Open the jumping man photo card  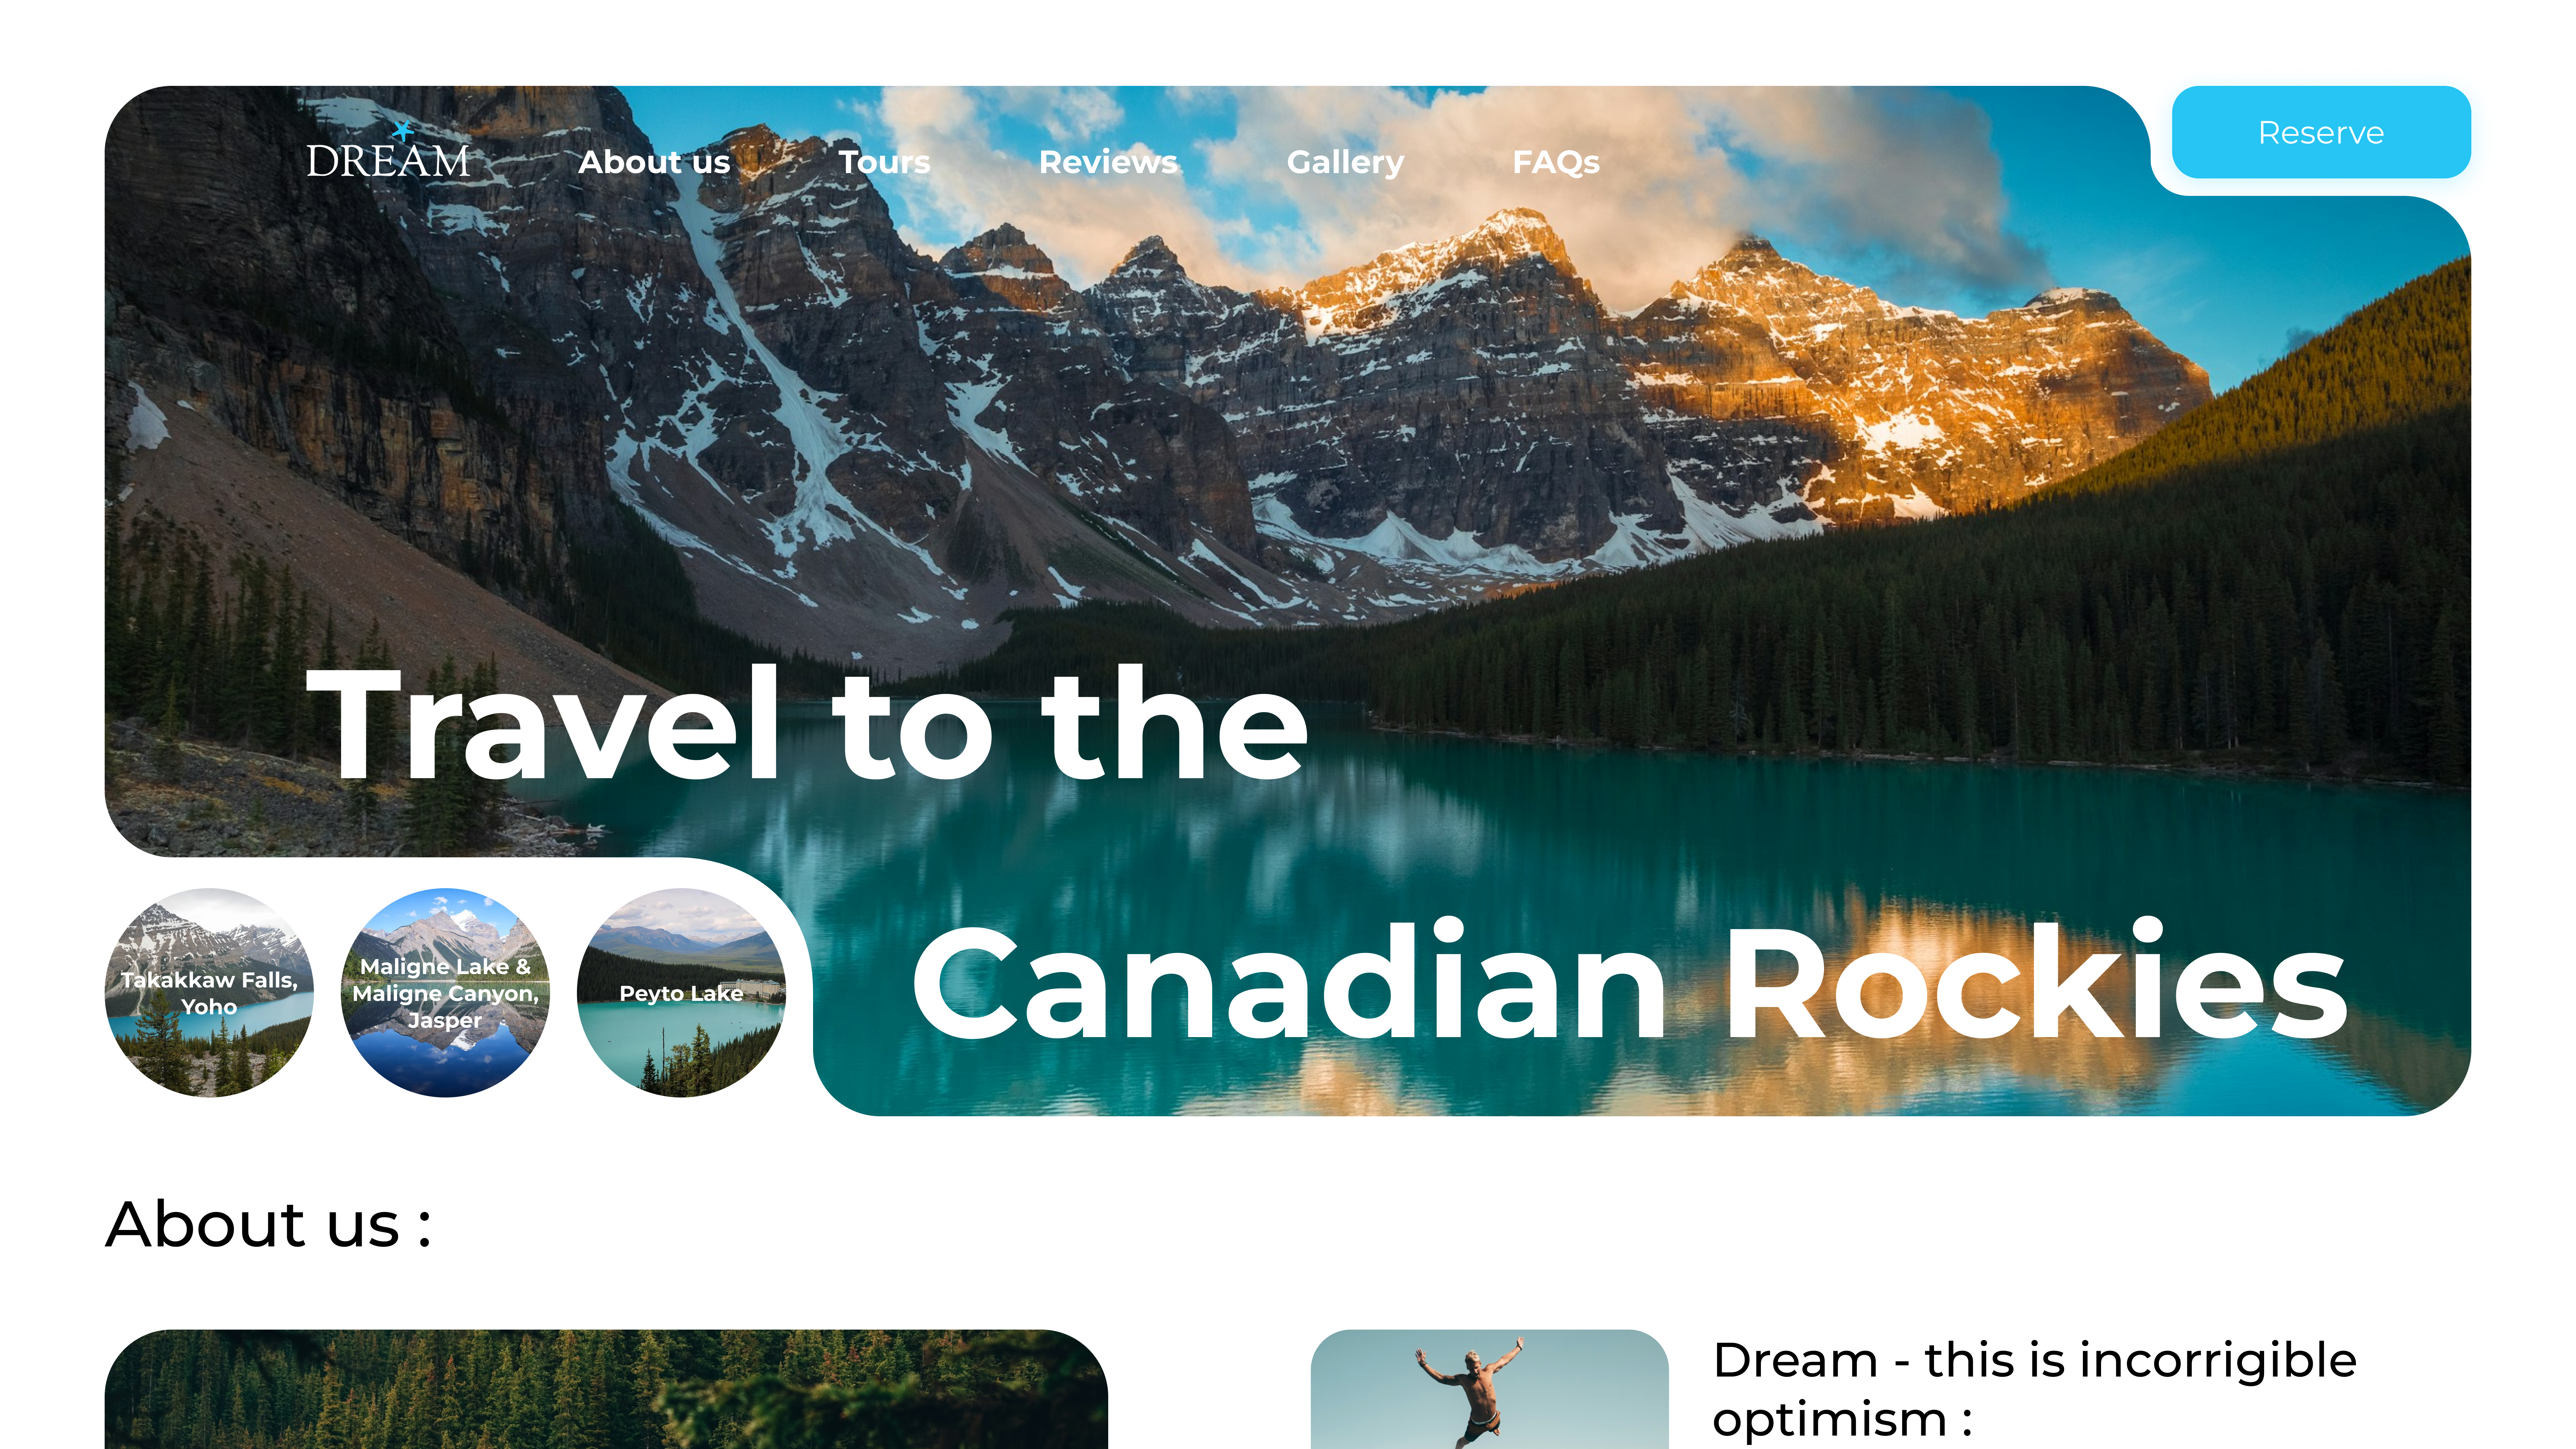[1489, 1389]
